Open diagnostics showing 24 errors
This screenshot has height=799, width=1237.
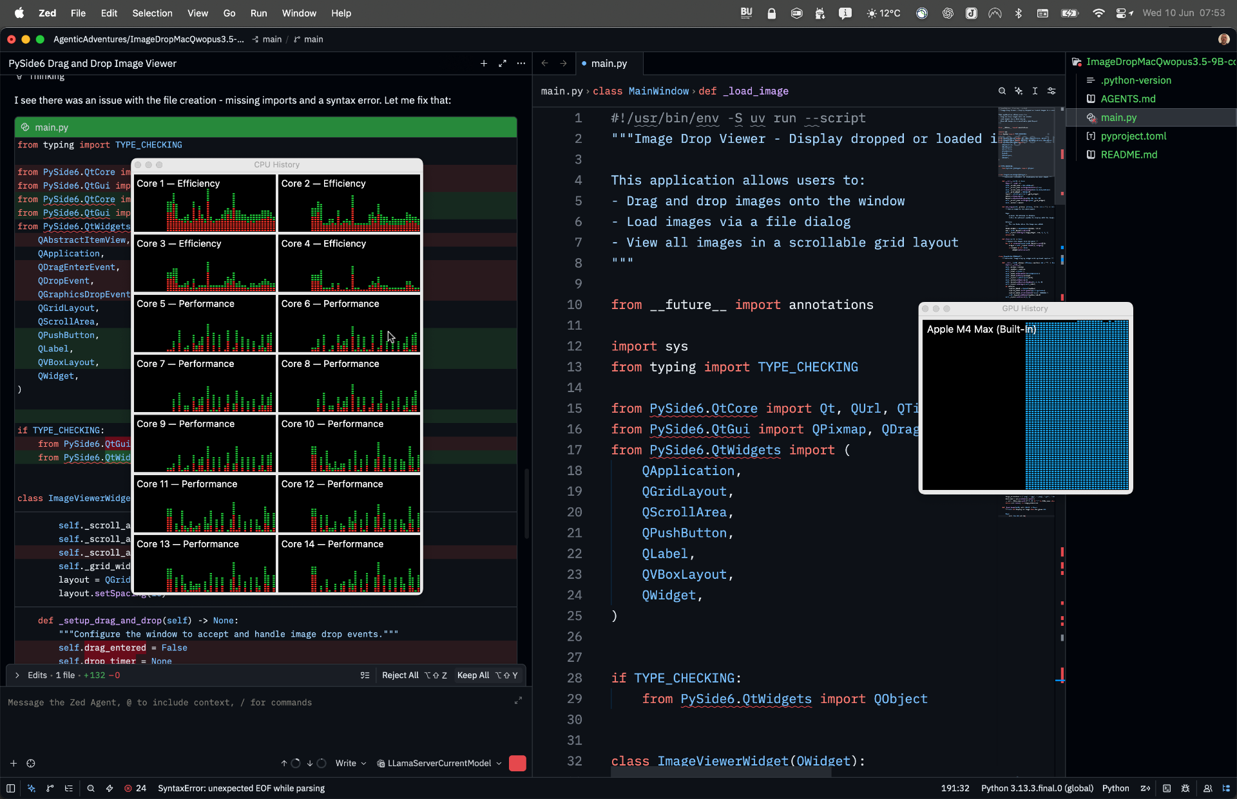point(135,789)
